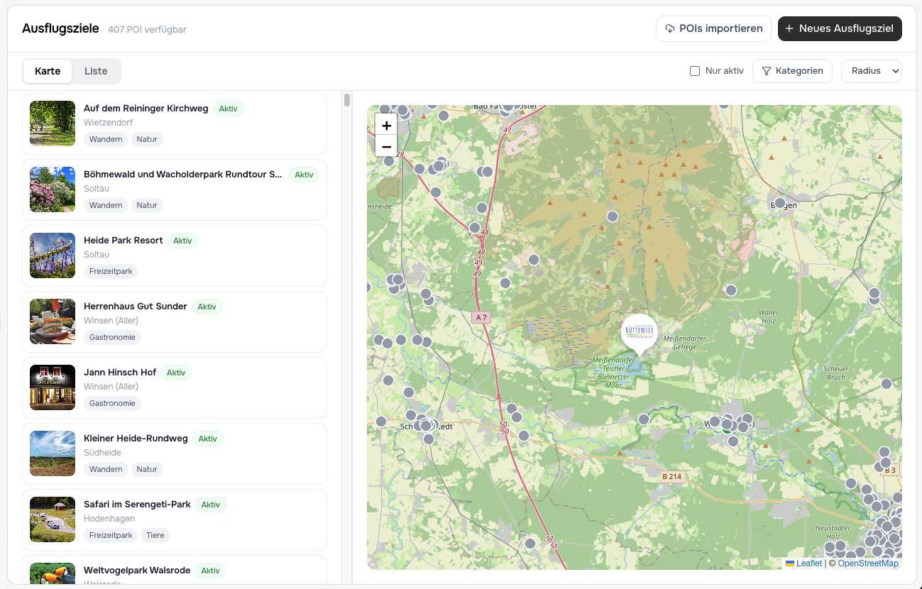Image resolution: width=922 pixels, height=589 pixels.
Task: Click the Ausflugsziele page heading
Action: pos(60,28)
